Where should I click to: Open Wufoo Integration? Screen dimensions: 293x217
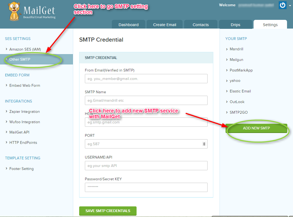click(25, 122)
